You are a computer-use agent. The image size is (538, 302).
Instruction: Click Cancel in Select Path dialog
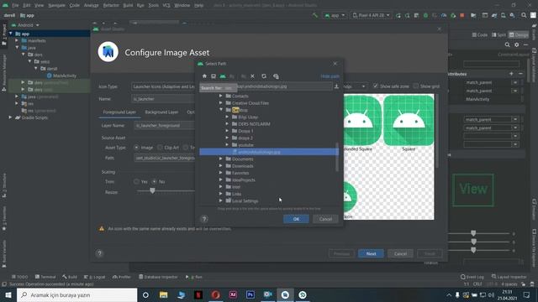[x=325, y=219]
